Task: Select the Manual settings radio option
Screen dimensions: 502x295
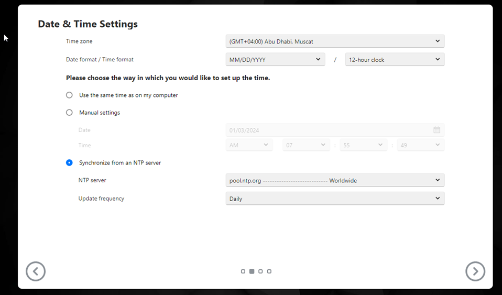Action: [x=69, y=113]
